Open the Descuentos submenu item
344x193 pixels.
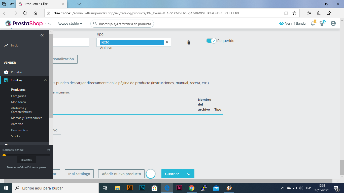[x=19, y=130]
